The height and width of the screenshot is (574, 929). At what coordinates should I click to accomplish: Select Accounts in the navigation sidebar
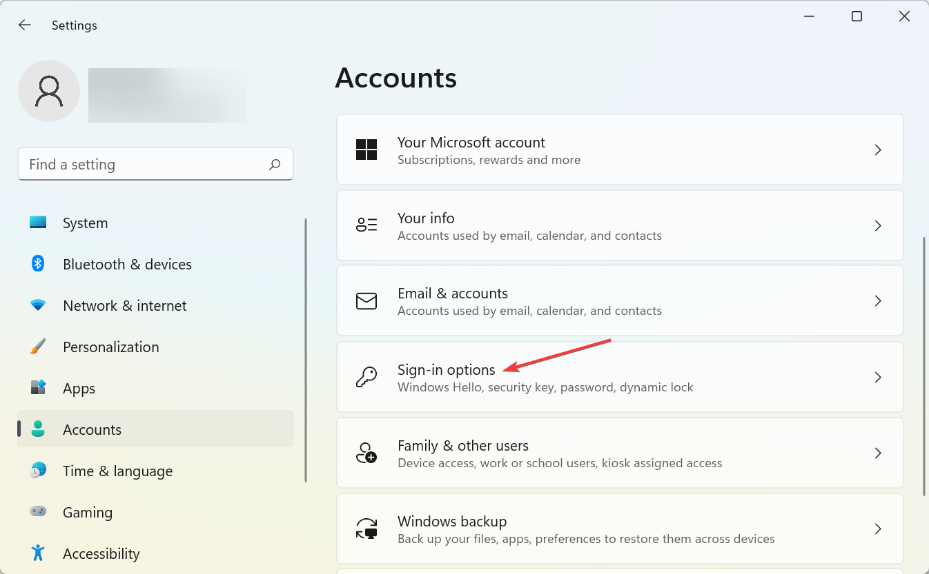92,429
